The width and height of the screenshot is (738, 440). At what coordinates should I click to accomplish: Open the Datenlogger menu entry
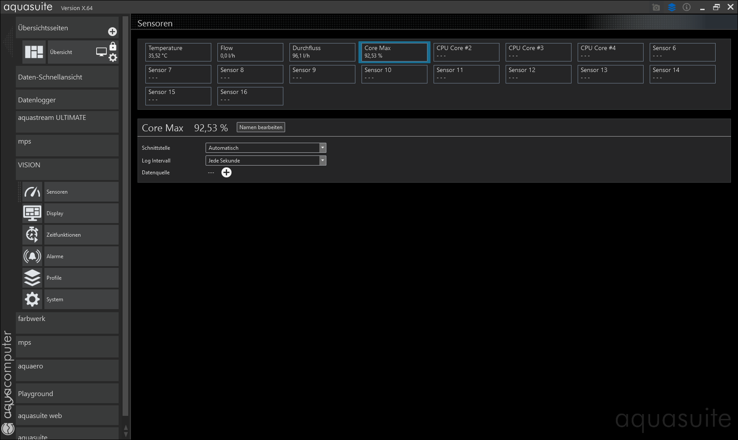pos(67,100)
